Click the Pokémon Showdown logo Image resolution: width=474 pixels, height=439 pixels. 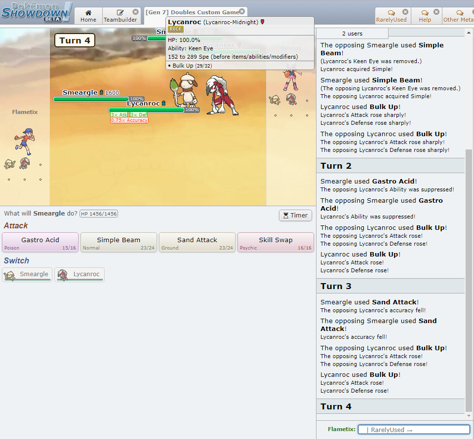(x=36, y=13)
